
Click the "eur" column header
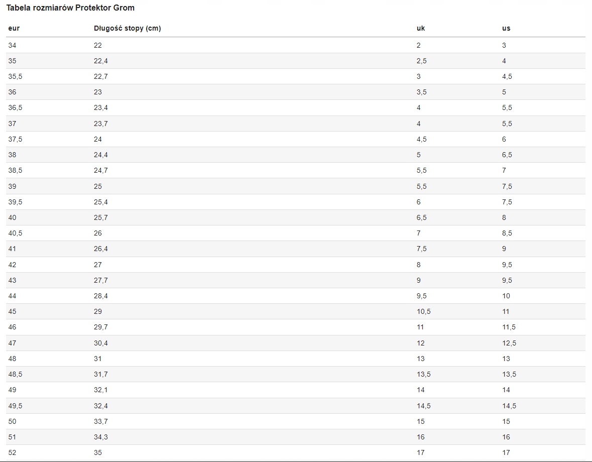[14, 28]
